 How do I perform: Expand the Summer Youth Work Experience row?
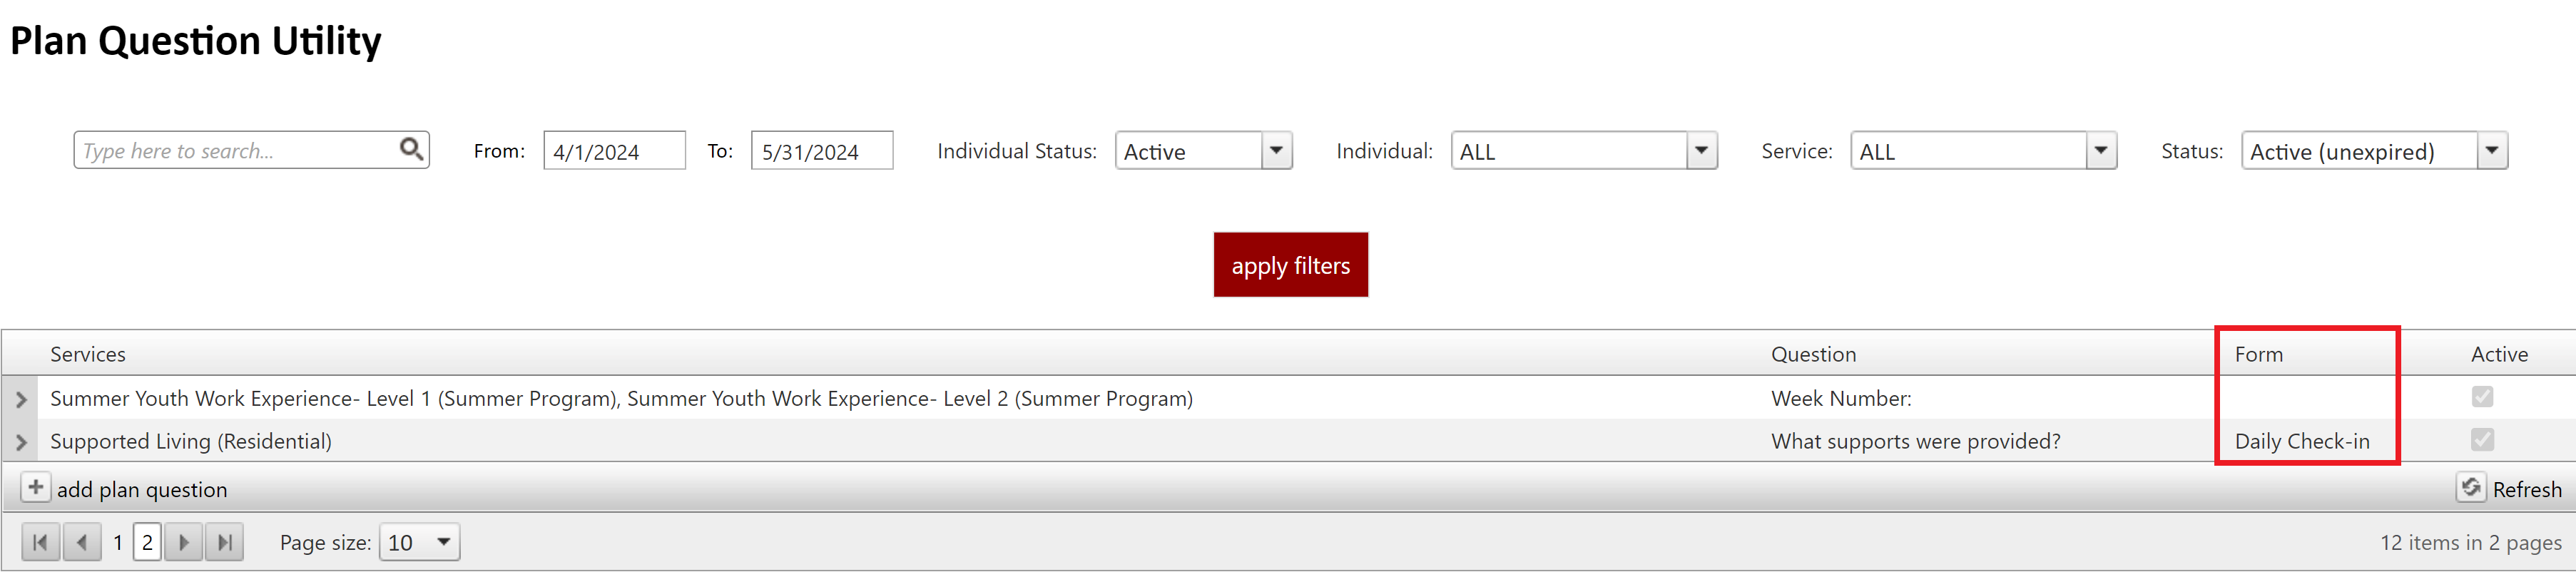coord(21,399)
